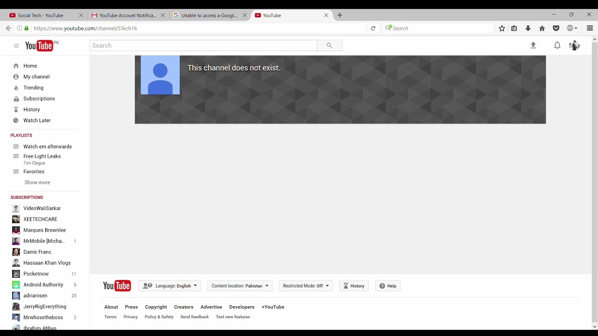The width and height of the screenshot is (598, 336).
Task: Click Test new features footer link
Action: click(x=233, y=317)
